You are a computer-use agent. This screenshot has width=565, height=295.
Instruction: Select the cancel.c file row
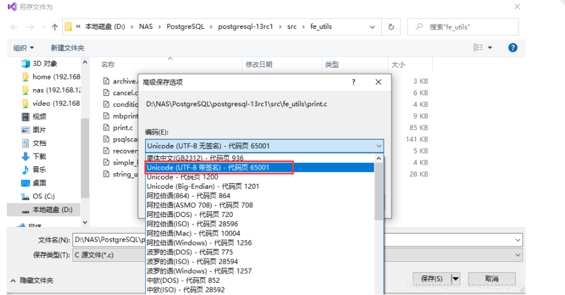[x=120, y=93]
